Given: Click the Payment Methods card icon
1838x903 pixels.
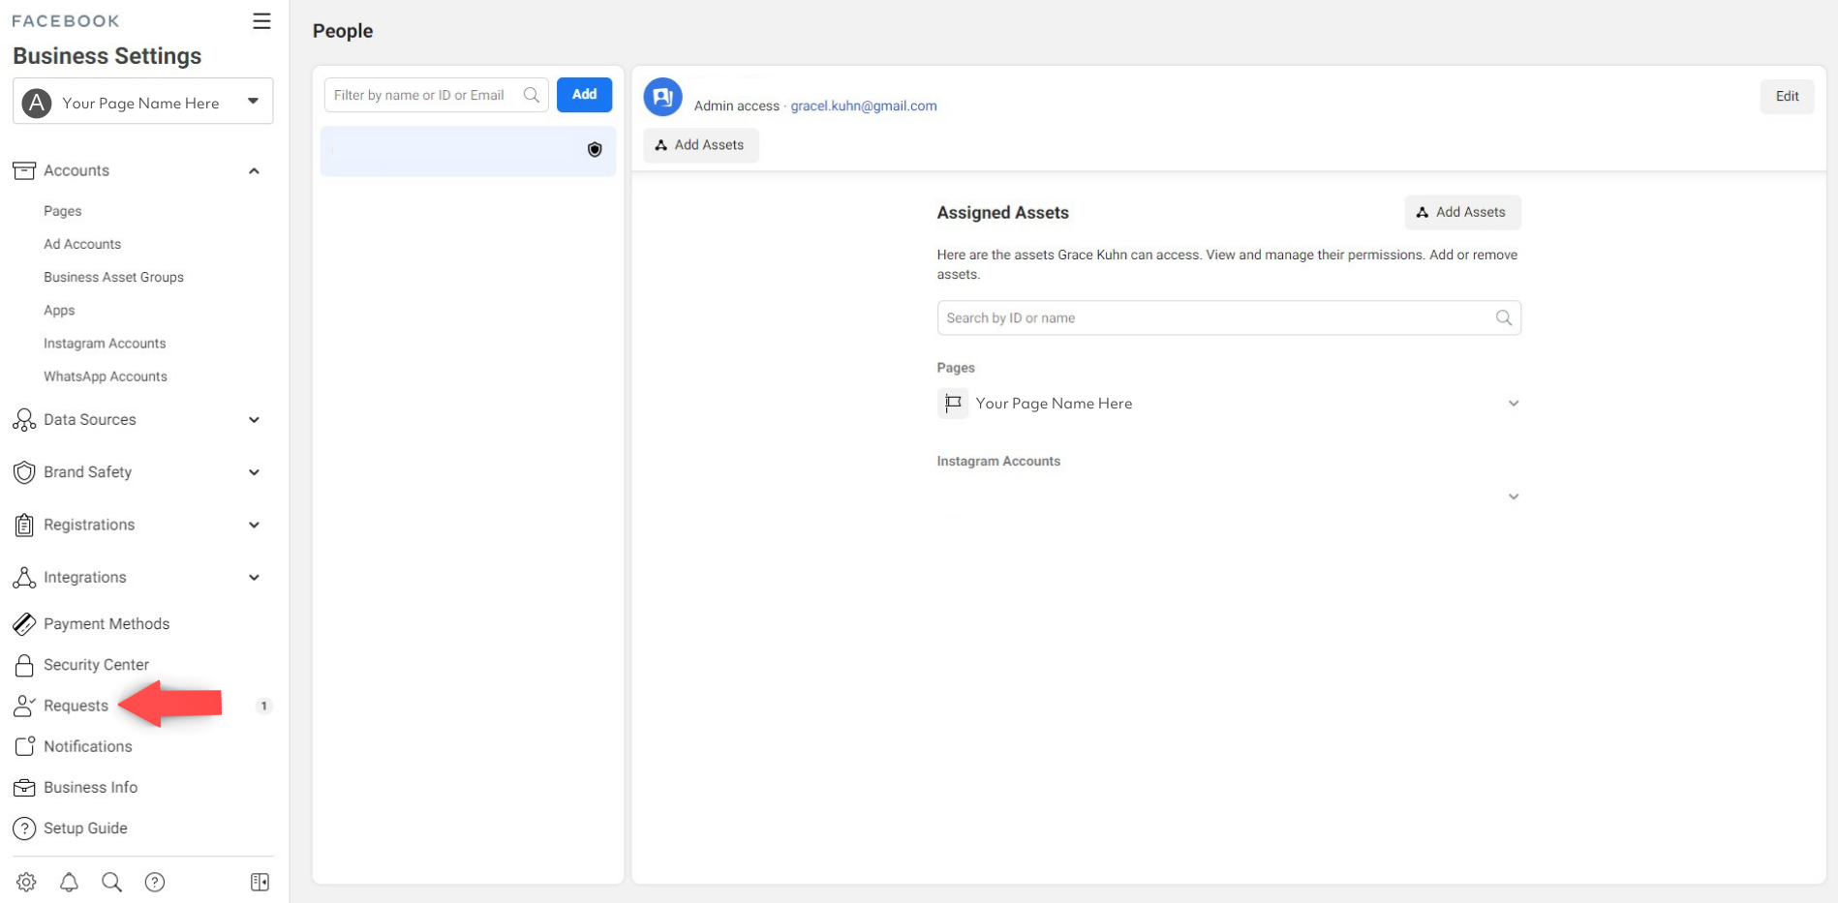Looking at the screenshot, I should click(x=24, y=624).
